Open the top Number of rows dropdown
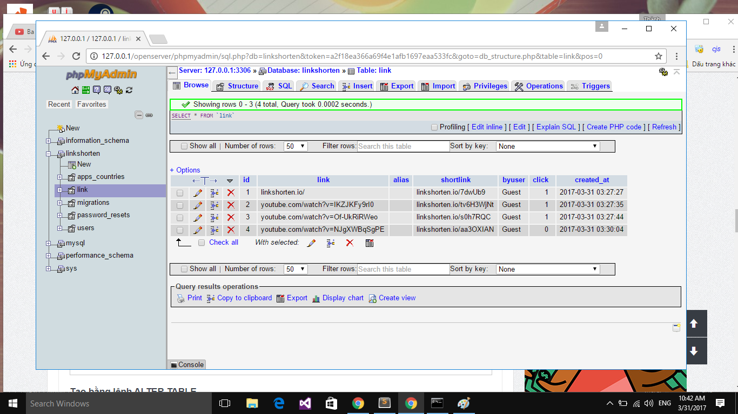Image resolution: width=738 pixels, height=414 pixels. click(x=296, y=146)
